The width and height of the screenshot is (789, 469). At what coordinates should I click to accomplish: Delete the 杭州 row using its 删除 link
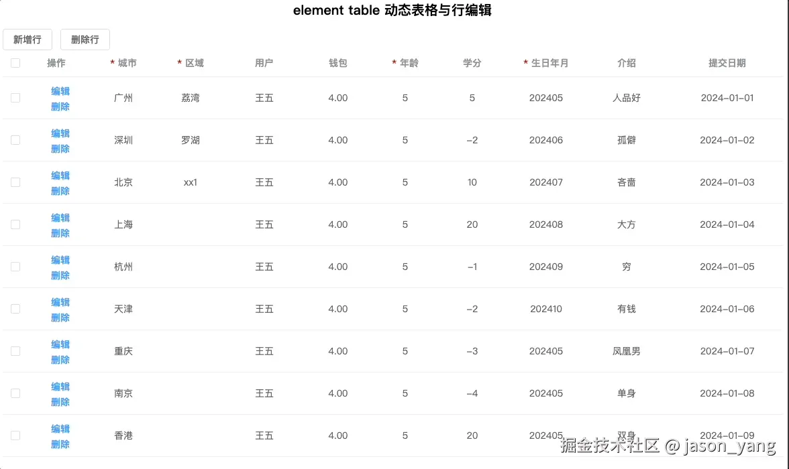[60, 275]
